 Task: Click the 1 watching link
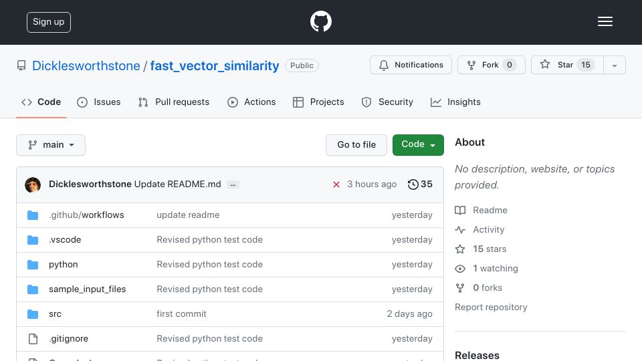click(x=496, y=269)
